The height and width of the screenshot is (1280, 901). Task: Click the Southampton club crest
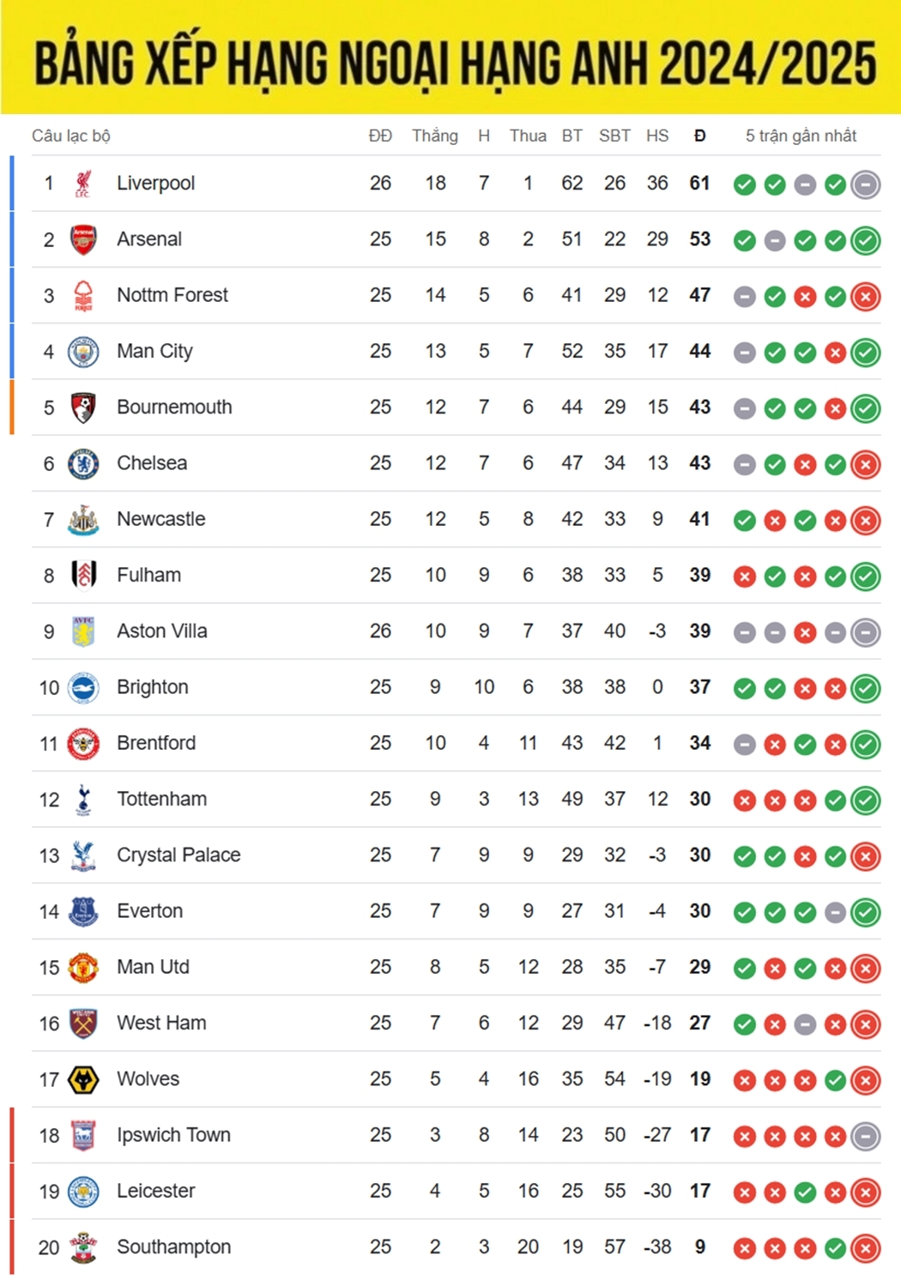click(83, 1247)
